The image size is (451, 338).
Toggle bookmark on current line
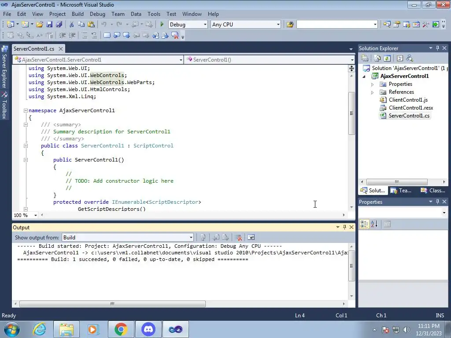[x=107, y=35]
